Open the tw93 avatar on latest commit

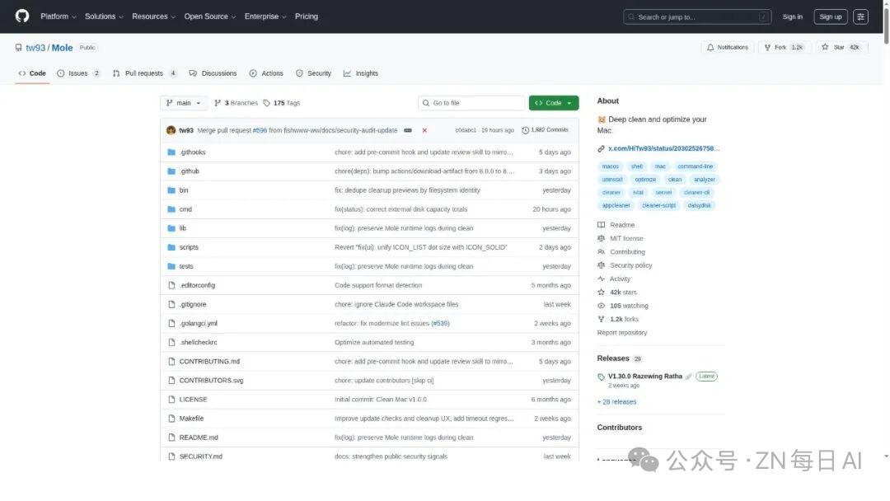click(171, 130)
